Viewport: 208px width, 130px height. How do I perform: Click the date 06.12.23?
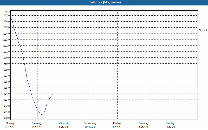click(63, 127)
